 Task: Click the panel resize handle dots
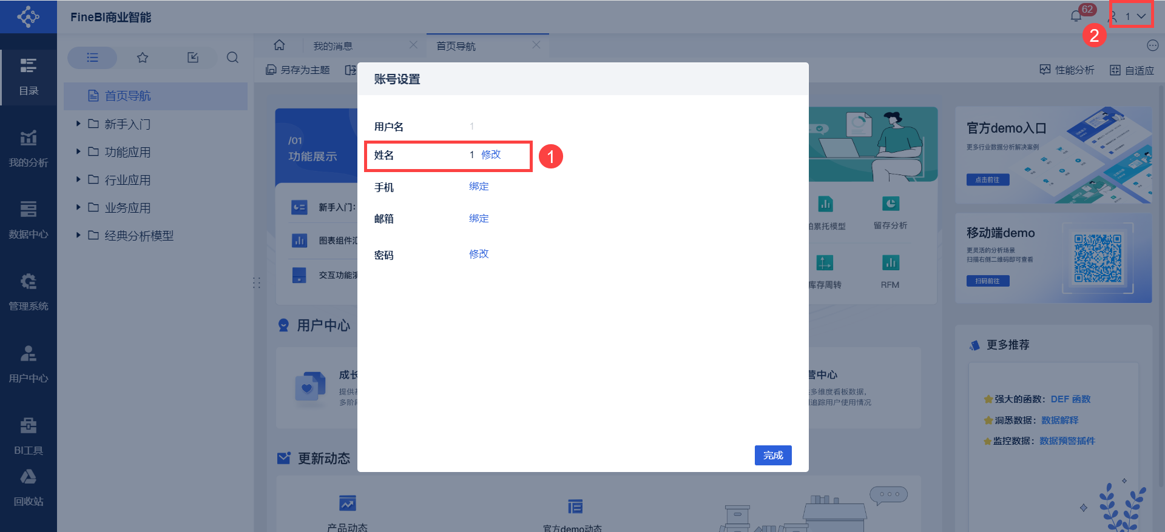pyautogui.click(x=257, y=283)
